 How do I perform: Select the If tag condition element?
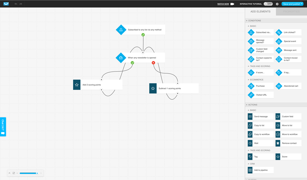[x=289, y=72]
